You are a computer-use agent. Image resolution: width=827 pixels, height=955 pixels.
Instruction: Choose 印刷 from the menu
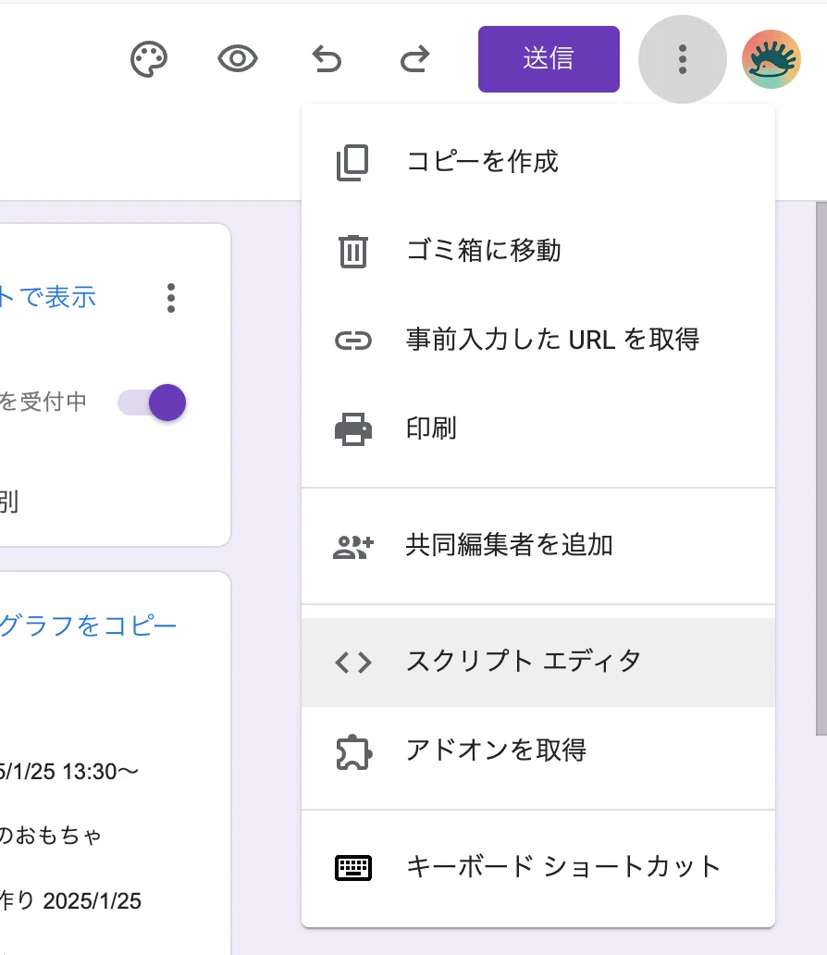point(538,428)
